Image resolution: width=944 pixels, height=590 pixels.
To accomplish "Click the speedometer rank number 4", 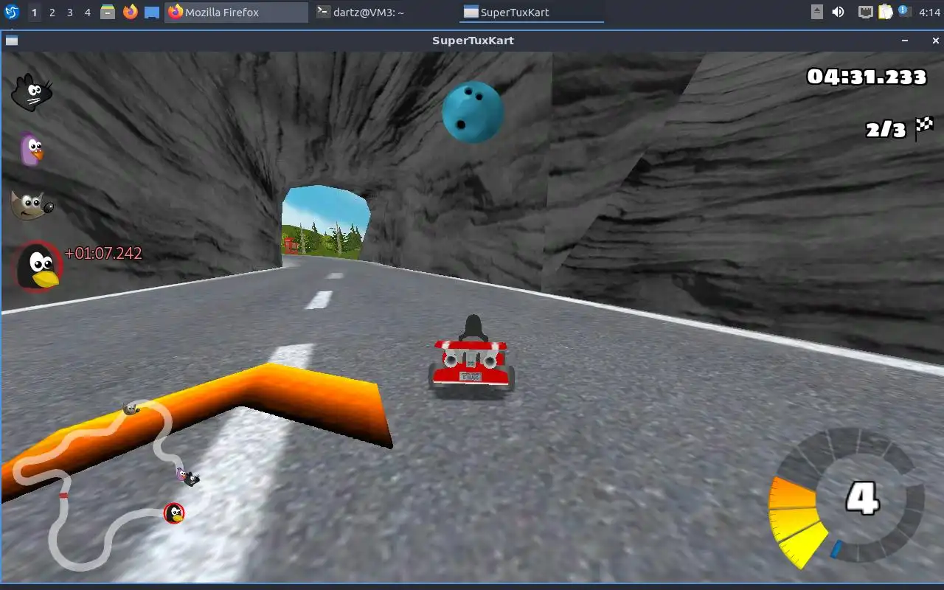I will click(x=862, y=499).
